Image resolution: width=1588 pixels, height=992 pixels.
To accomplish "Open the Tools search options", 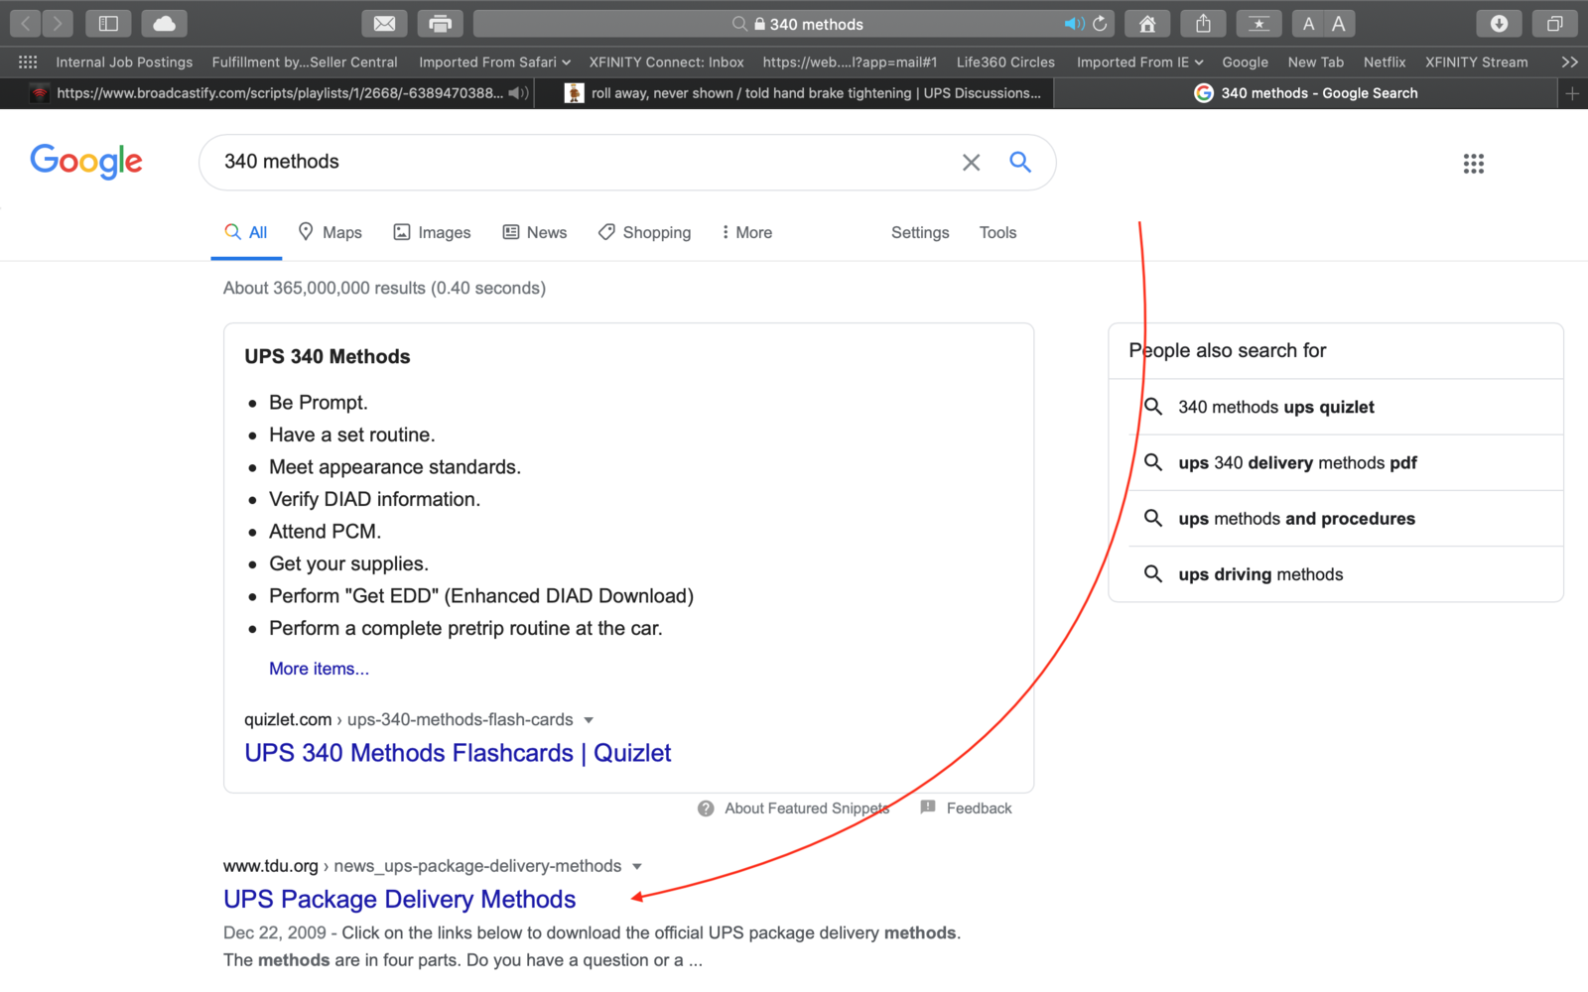I will pyautogui.click(x=997, y=232).
